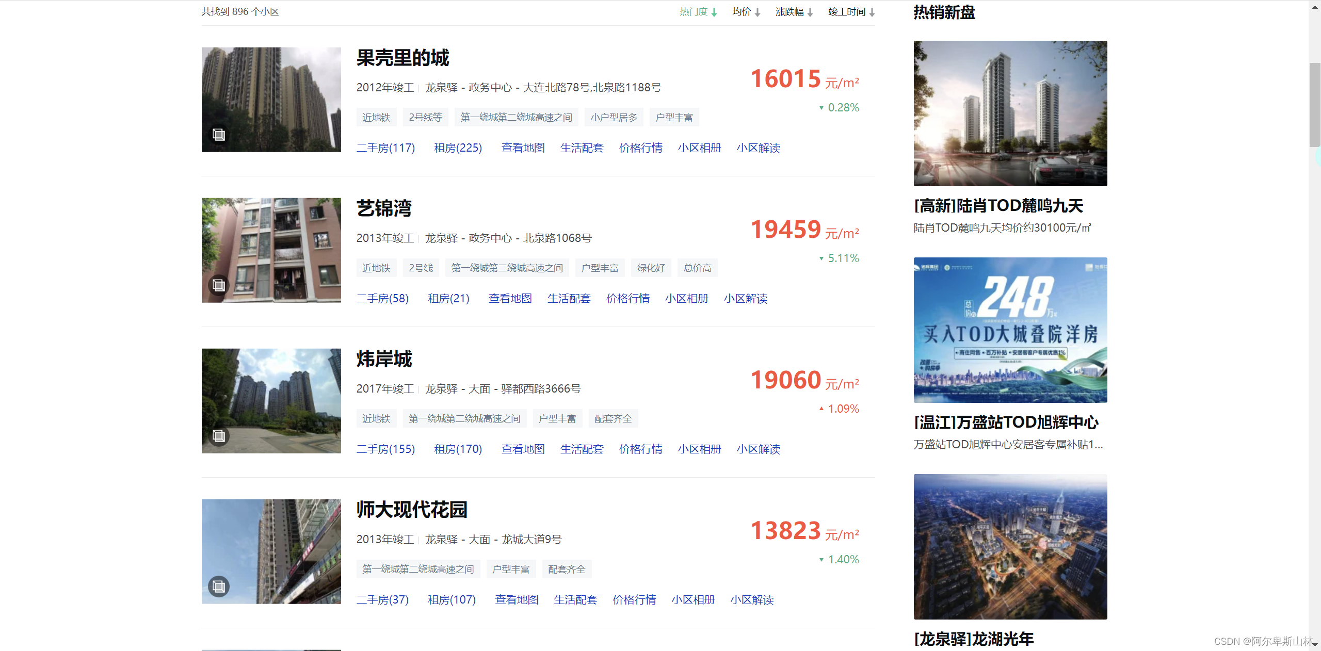Open 价格行情 for 师大现代花园
Viewport: 1321px width, 651px height.
tap(634, 600)
